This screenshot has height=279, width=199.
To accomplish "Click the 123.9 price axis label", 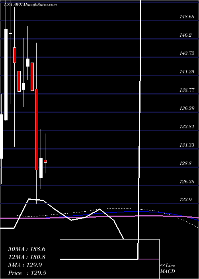I will click(185, 200).
